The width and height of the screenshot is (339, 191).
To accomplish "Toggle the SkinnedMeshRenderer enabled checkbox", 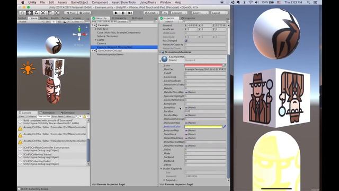I will click(163, 52).
